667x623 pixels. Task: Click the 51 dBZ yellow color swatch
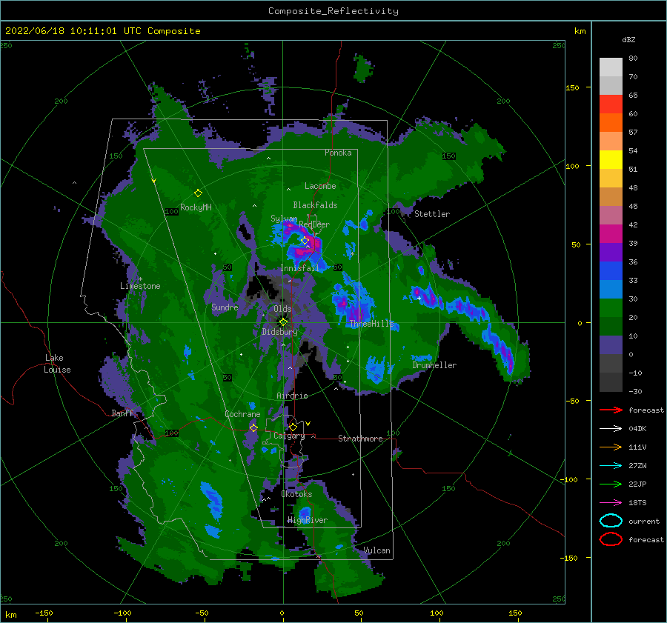pos(611,160)
